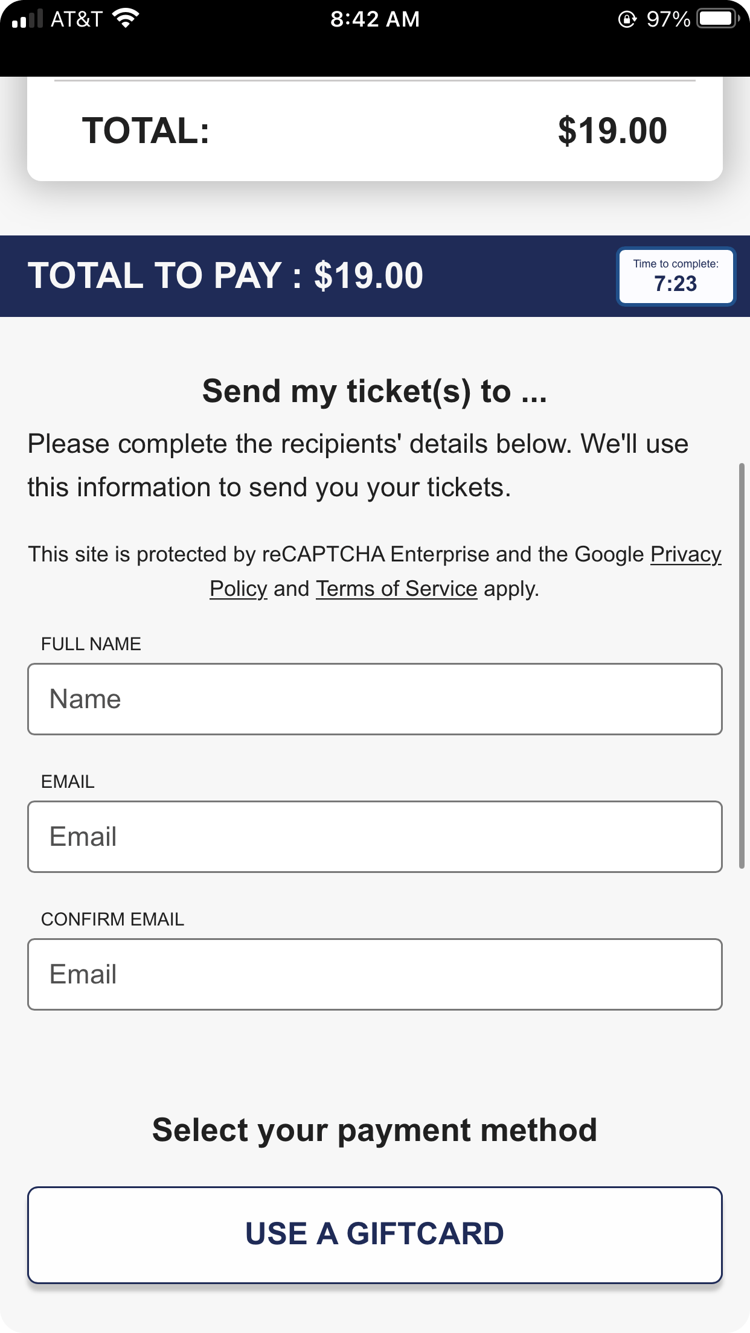The image size is (750, 1333).
Task: Open the Terms of Service link
Action: click(396, 588)
